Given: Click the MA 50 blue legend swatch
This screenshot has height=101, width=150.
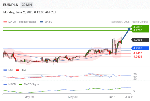Looking at the screenshot, I should (41, 22).
